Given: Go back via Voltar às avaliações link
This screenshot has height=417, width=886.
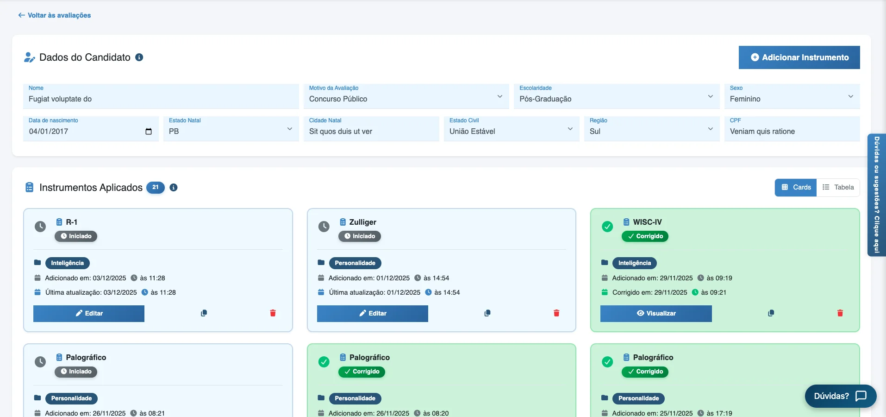Looking at the screenshot, I should [x=55, y=15].
